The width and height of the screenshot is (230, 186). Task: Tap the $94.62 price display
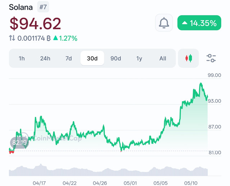35,23
